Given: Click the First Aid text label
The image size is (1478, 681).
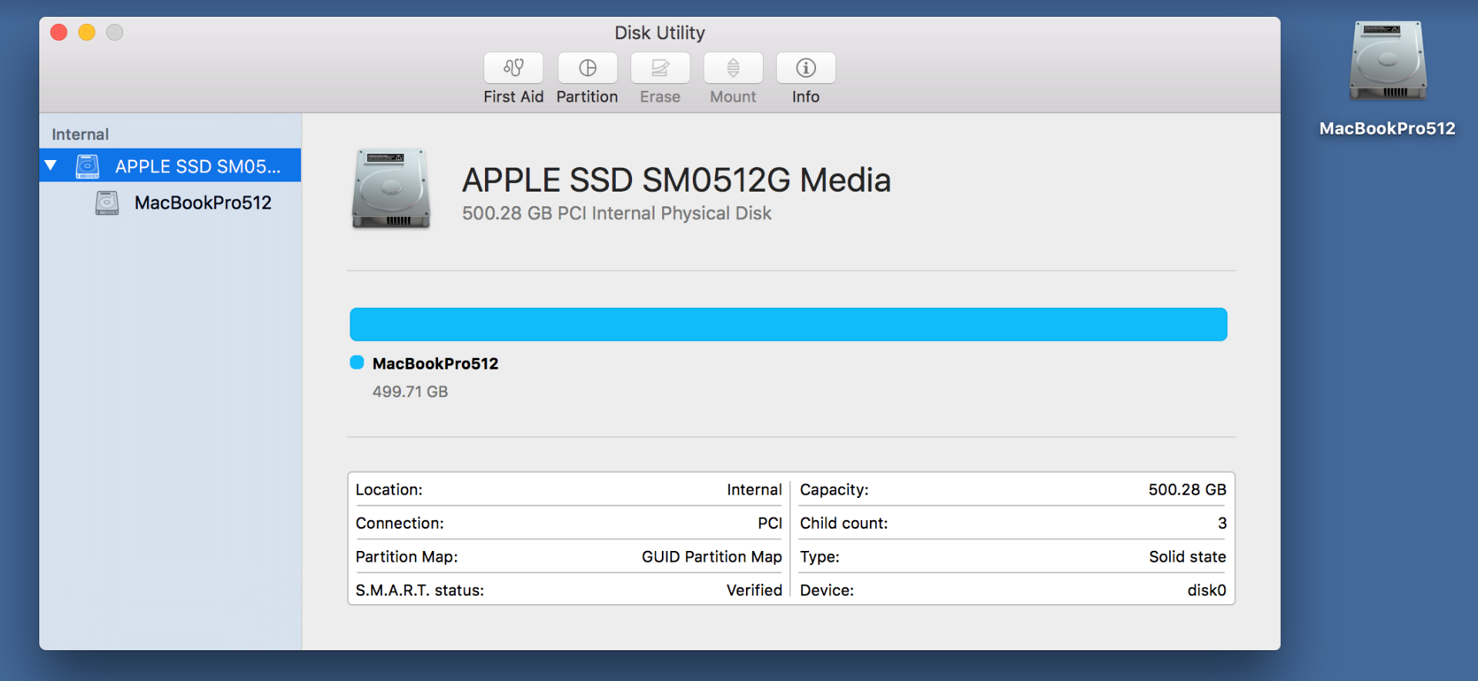Looking at the screenshot, I should (x=513, y=97).
